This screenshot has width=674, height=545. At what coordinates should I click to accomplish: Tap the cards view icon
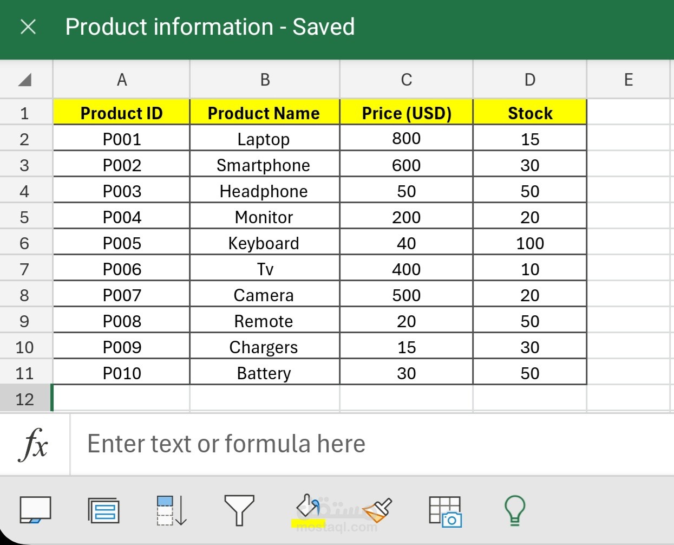tap(103, 510)
